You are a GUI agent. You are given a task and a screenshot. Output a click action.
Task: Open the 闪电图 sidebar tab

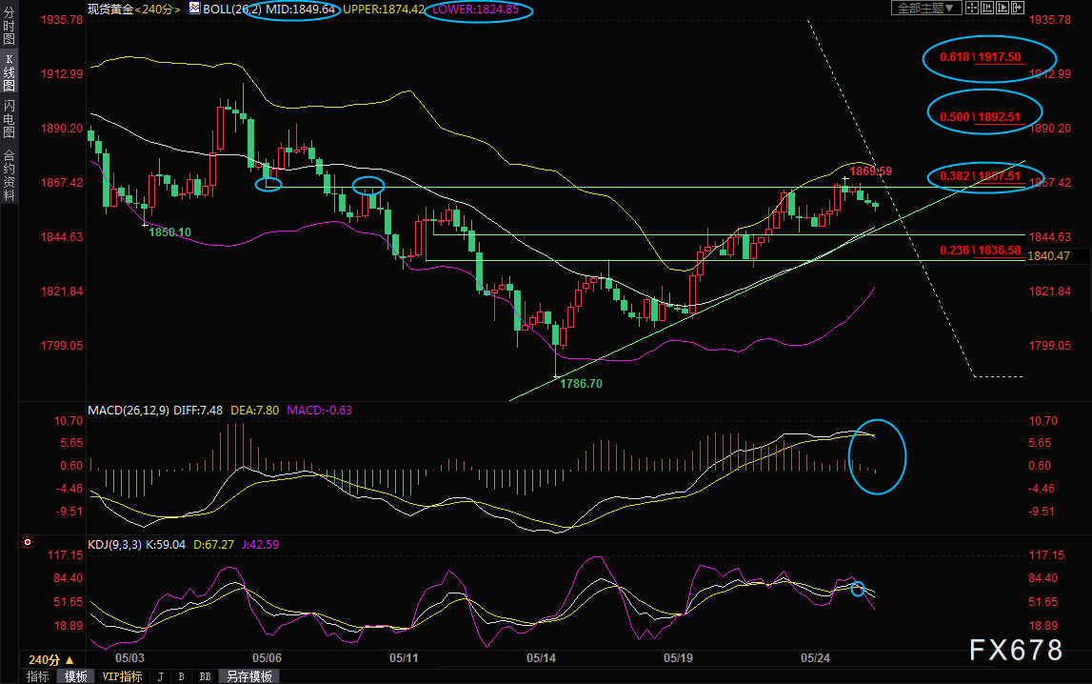pos(10,119)
